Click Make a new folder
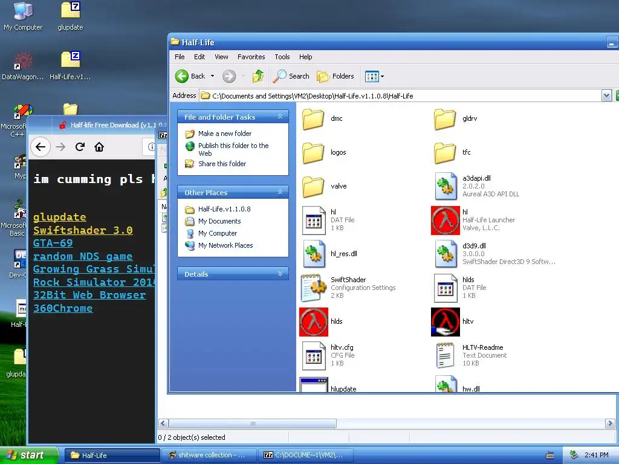The image size is (619, 464). pyautogui.click(x=225, y=134)
